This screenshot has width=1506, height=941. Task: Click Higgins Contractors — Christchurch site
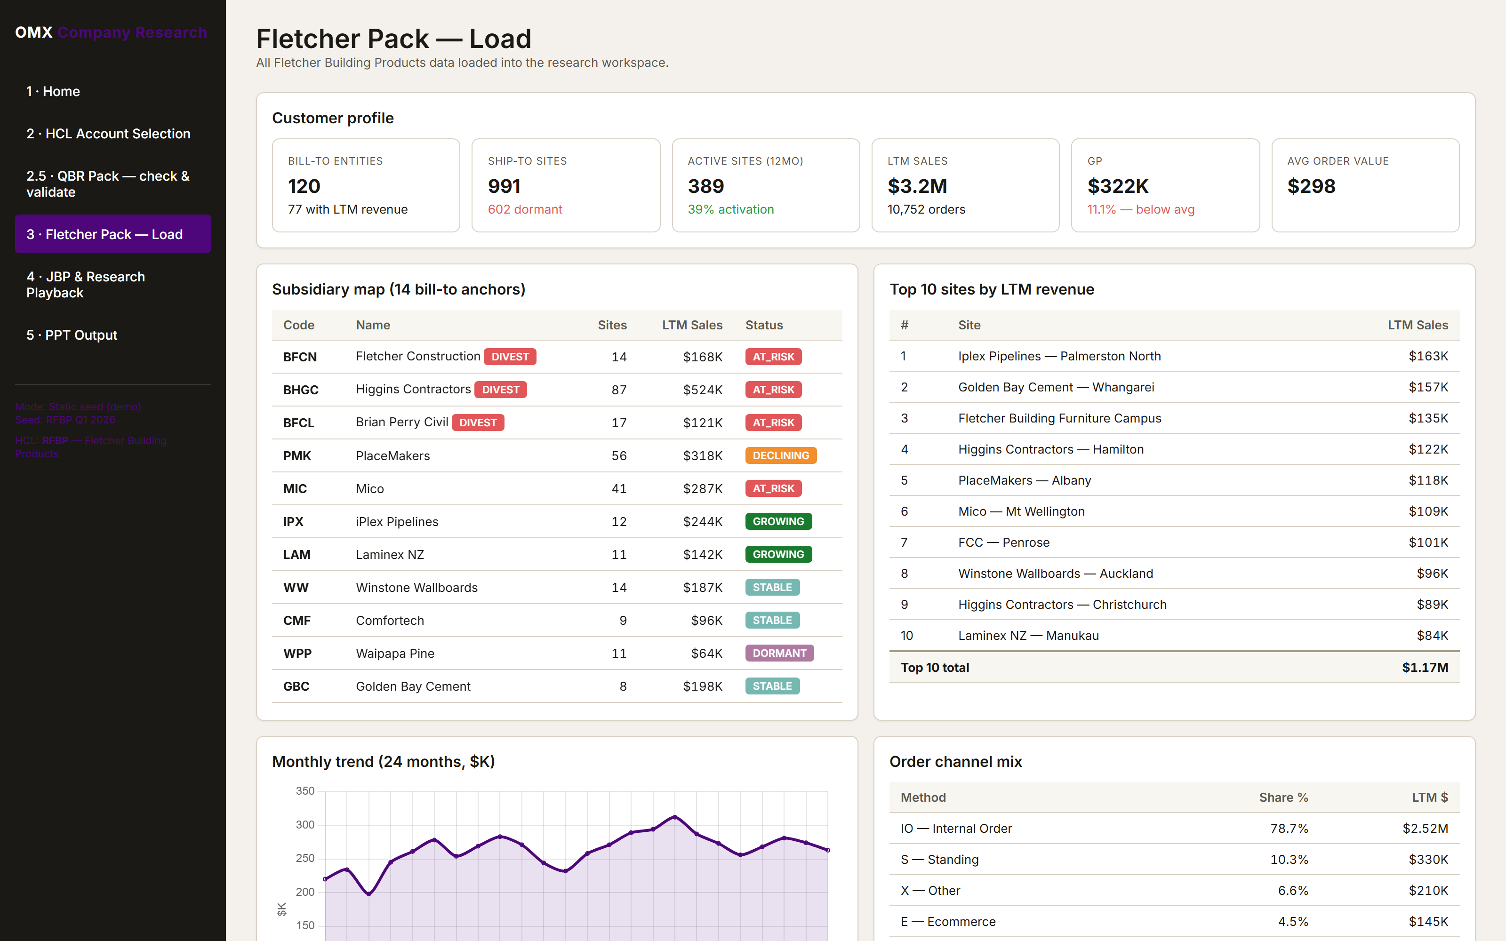pyautogui.click(x=1062, y=605)
